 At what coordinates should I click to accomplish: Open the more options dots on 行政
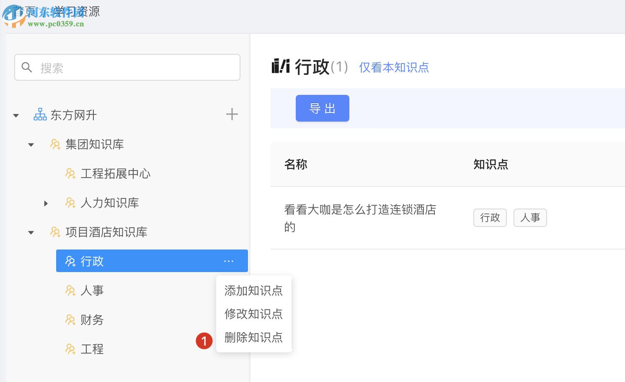pyautogui.click(x=229, y=261)
